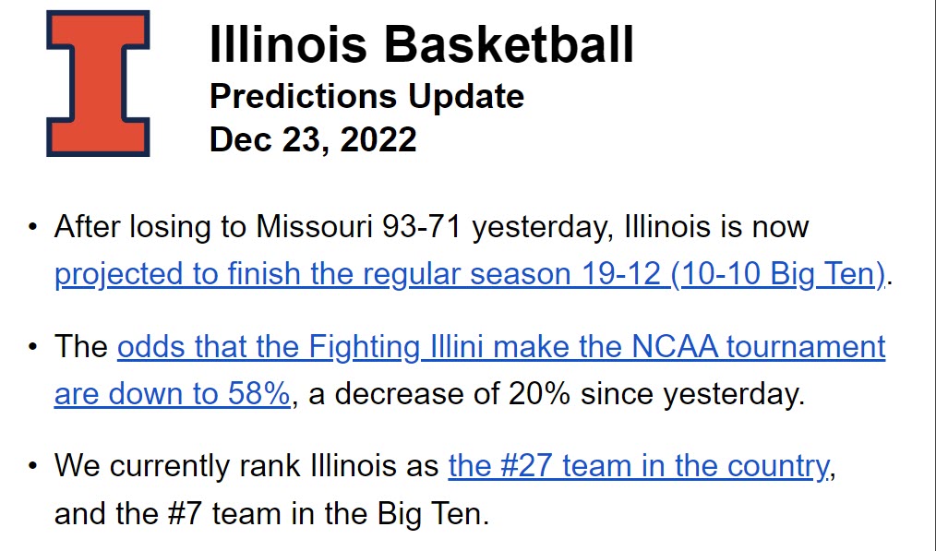Select the Predictions Update subheading

click(366, 96)
